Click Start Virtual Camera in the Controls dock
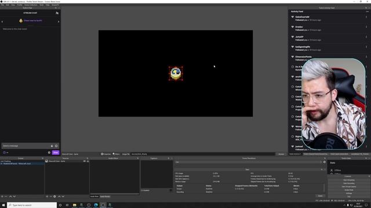Screen dimensions: 371x208 pyautogui.click(x=349, y=187)
